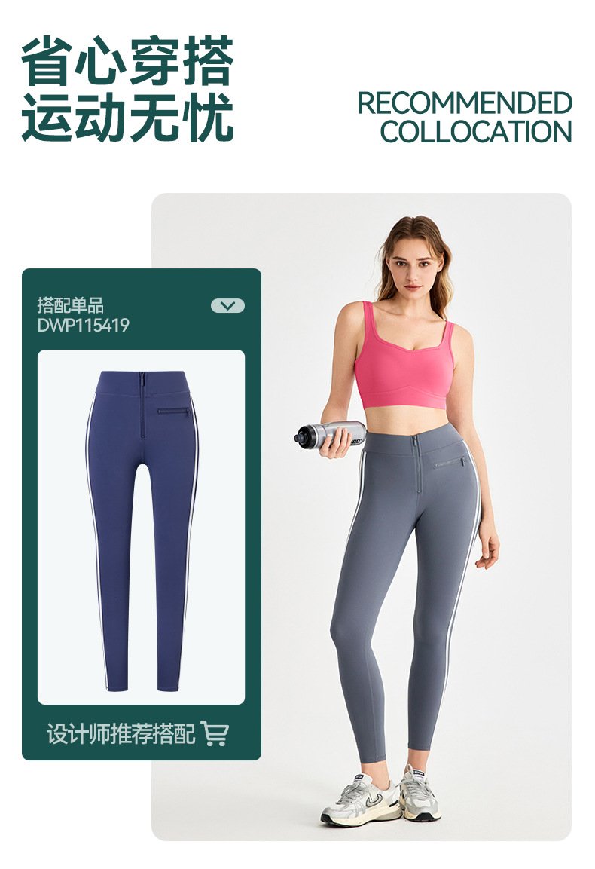595x869 pixels.
Task: Select the navy leggings product thumbnail
Action: click(x=142, y=527)
